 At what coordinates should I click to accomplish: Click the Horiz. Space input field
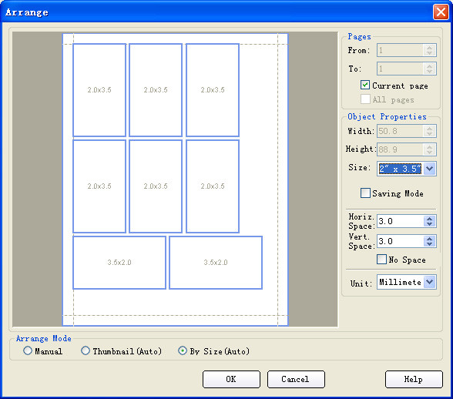(401, 221)
